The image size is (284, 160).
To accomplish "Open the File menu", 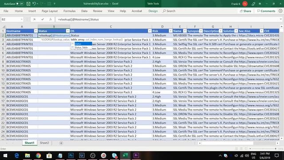I will tap(6, 11).
